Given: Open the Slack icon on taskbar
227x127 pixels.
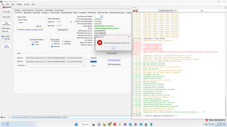Looking at the screenshot, I should pyautogui.click(x=120, y=125).
